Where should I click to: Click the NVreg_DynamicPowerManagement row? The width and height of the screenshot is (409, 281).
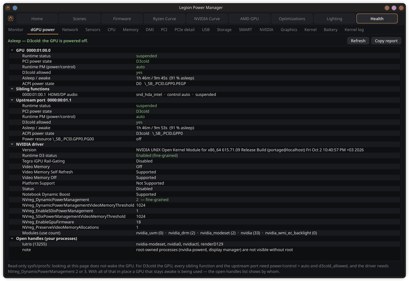coord(204,200)
